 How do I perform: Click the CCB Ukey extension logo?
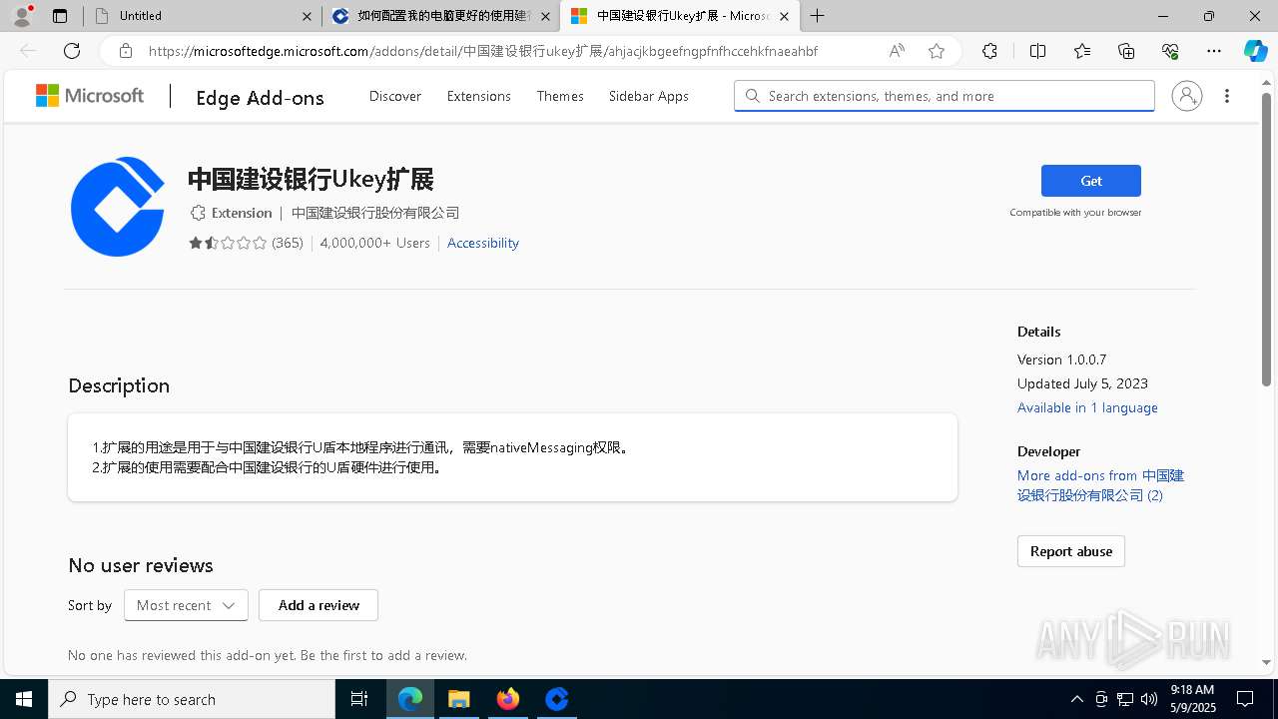pyautogui.click(x=118, y=207)
